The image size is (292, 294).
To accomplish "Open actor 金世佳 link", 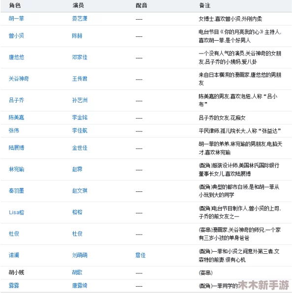I will (x=80, y=148).
